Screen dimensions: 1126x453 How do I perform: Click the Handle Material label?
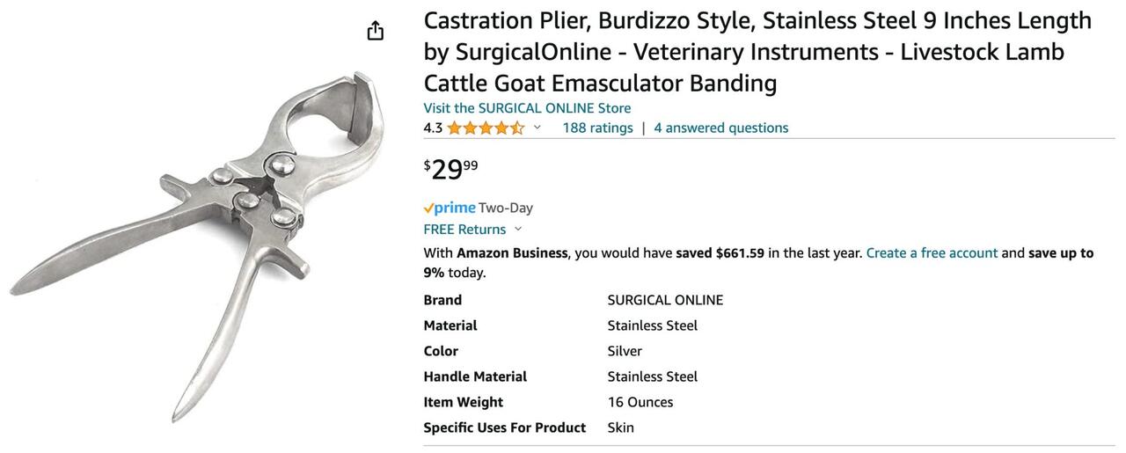click(x=475, y=376)
